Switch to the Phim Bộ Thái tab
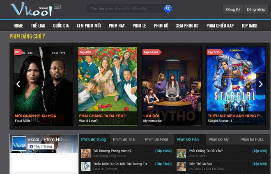Screen dimensions: 271x174 (x=124, y=139)
